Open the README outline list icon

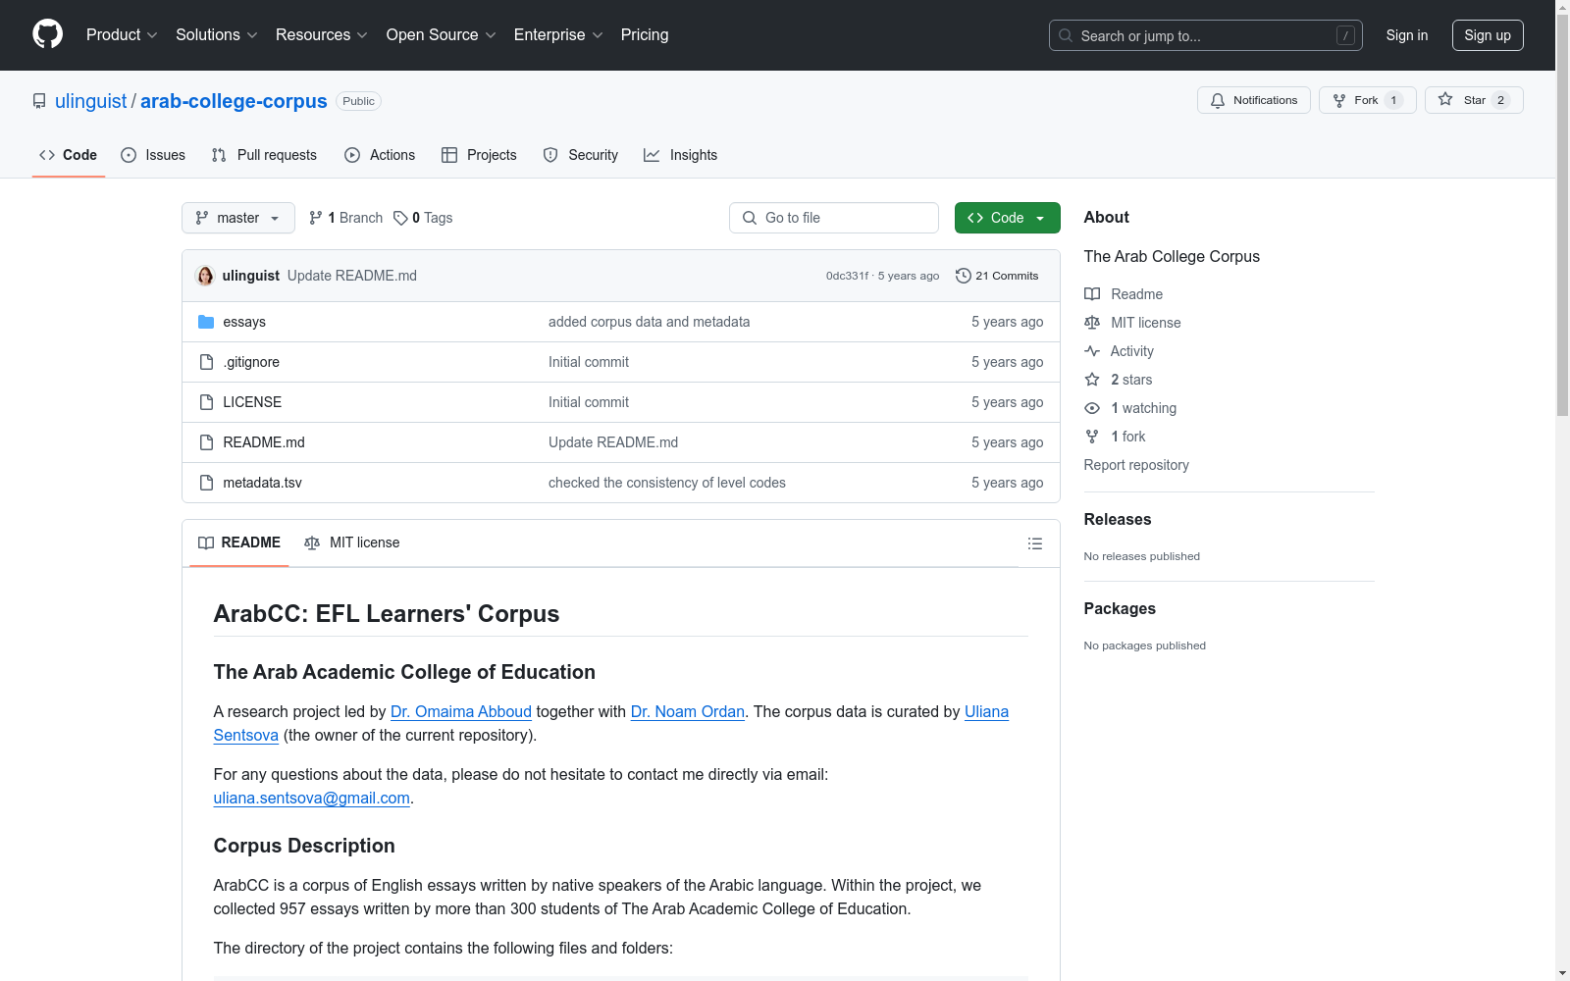[1034, 543]
